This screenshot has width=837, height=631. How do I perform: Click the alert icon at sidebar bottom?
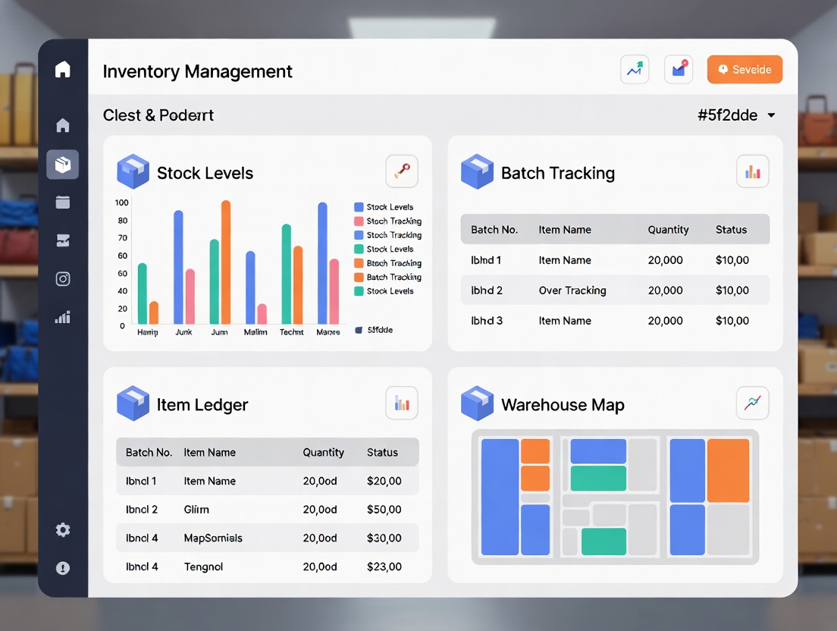click(63, 568)
